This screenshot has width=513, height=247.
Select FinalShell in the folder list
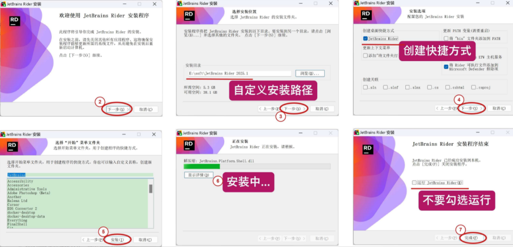17,224
